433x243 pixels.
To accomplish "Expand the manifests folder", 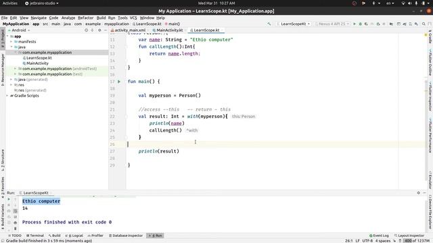I will click(x=12, y=42).
